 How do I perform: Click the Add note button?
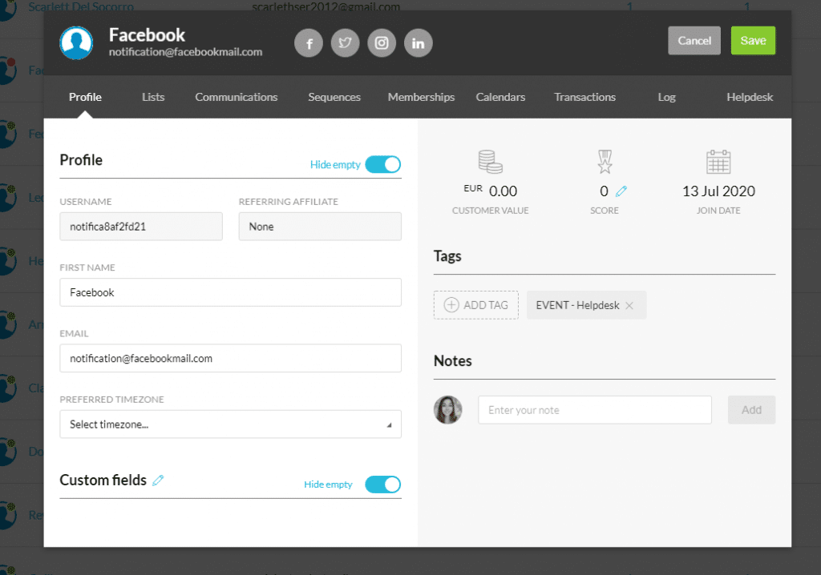click(x=751, y=410)
